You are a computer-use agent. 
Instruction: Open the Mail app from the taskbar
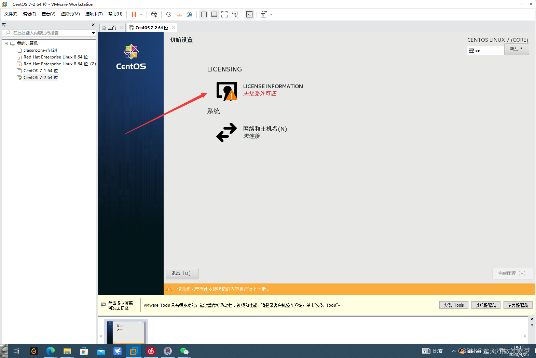pyautogui.click(x=101, y=351)
